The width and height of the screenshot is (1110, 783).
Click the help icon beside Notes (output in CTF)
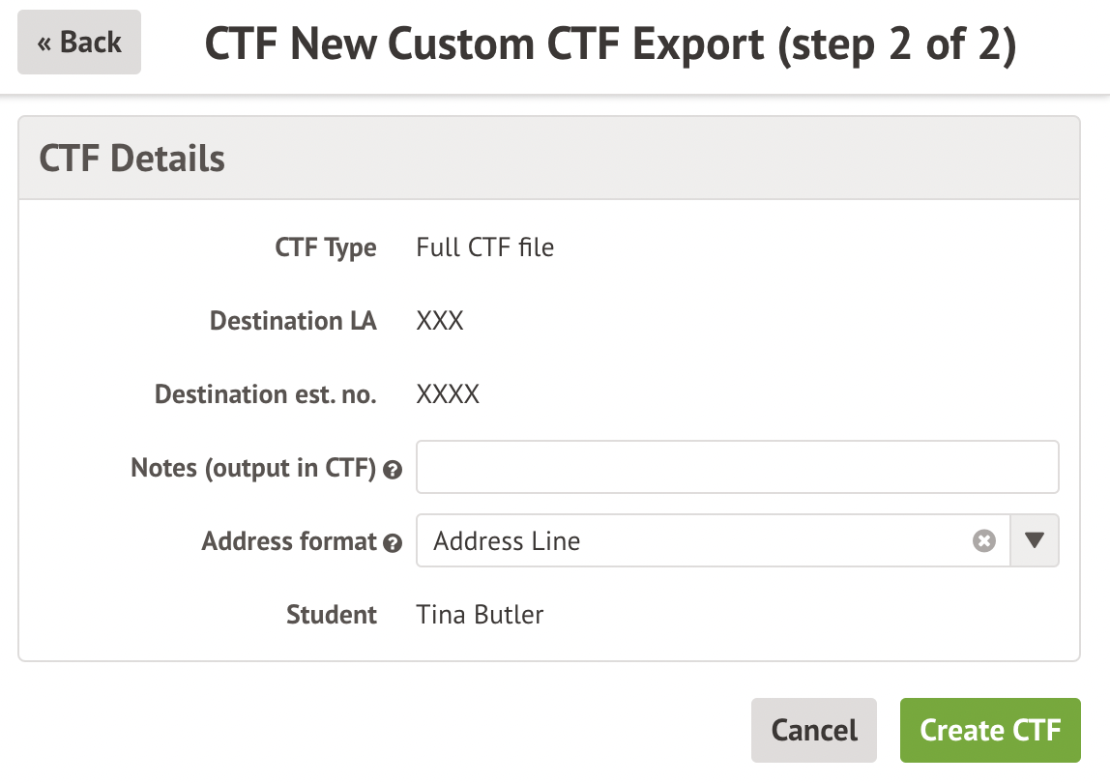click(393, 470)
